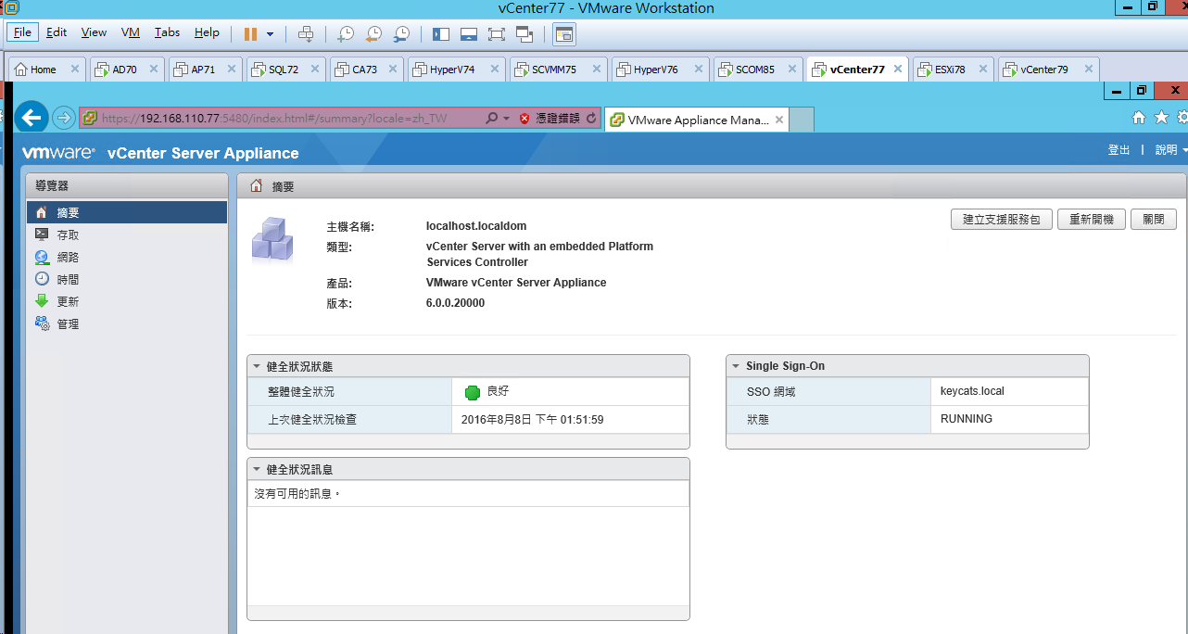Click the VMware Workstation title bar icon
Image resolution: width=1188 pixels, height=634 pixels.
click(13, 7)
